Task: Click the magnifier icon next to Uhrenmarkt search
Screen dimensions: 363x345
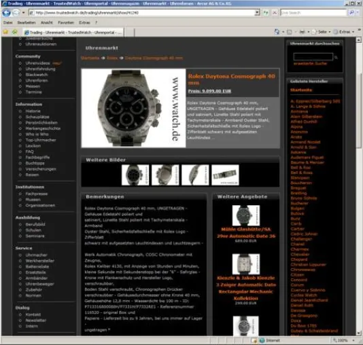Action: (x=336, y=57)
